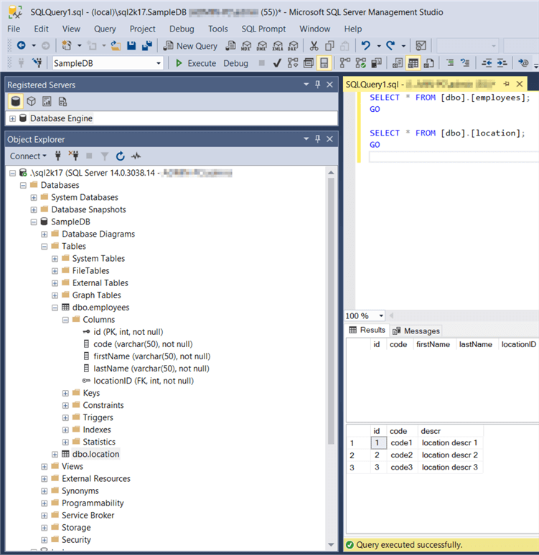This screenshot has width=539, height=555.
Task: Click the Comment Out Lines icon
Action: [450, 63]
